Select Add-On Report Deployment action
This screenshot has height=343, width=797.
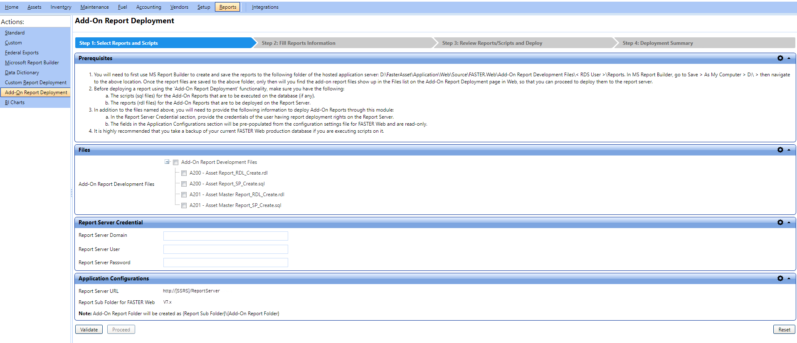(x=35, y=92)
